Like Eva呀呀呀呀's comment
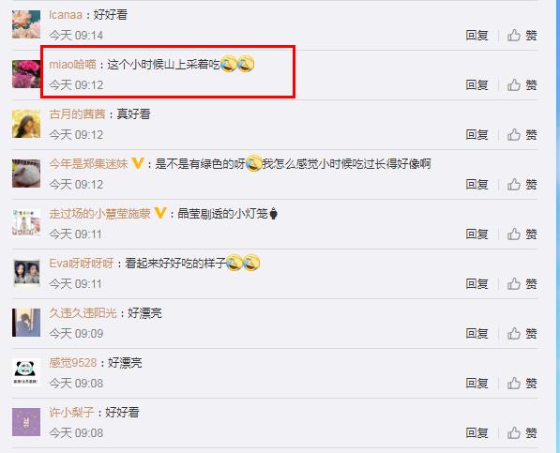Image resolution: width=560 pixels, height=453 pixels. [522, 284]
